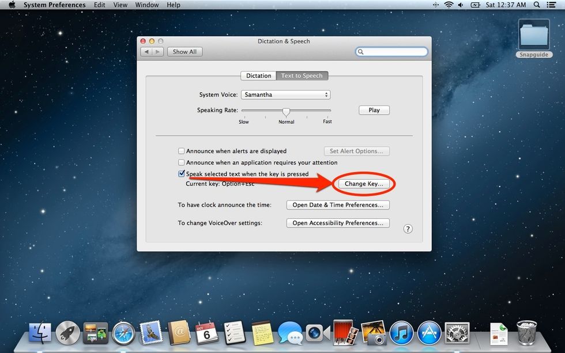This screenshot has width=565, height=353.
Task: Open the date and time menu bar item
Action: (x=506, y=5)
